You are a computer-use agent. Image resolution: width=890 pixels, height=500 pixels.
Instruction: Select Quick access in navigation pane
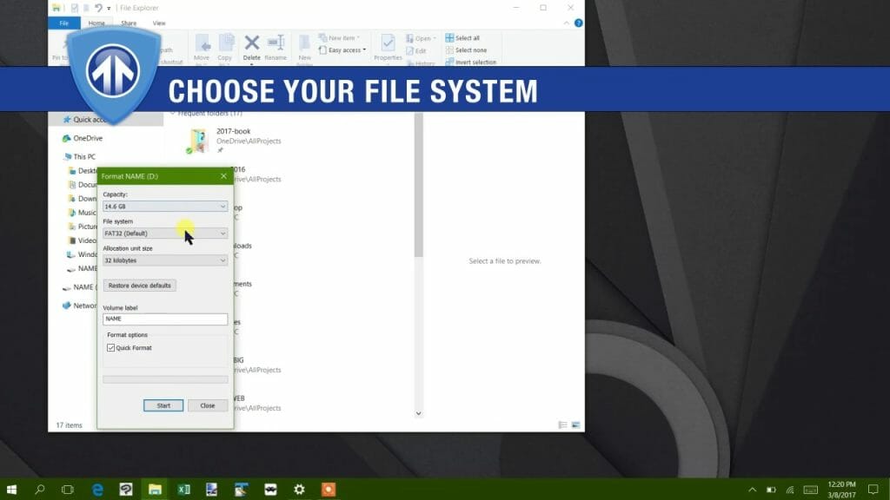(85, 120)
